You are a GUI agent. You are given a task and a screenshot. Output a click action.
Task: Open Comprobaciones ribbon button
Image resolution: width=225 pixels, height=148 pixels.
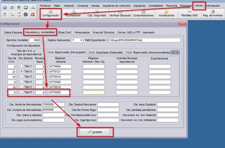143,13
